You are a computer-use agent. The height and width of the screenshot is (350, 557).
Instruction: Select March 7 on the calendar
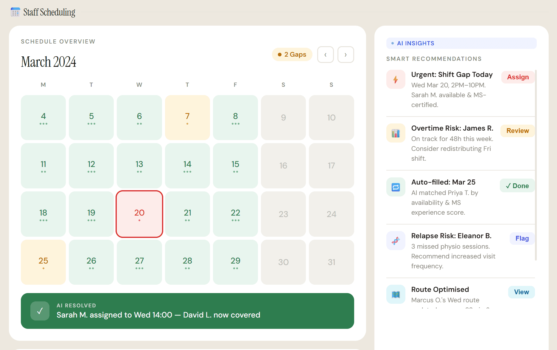point(187,117)
